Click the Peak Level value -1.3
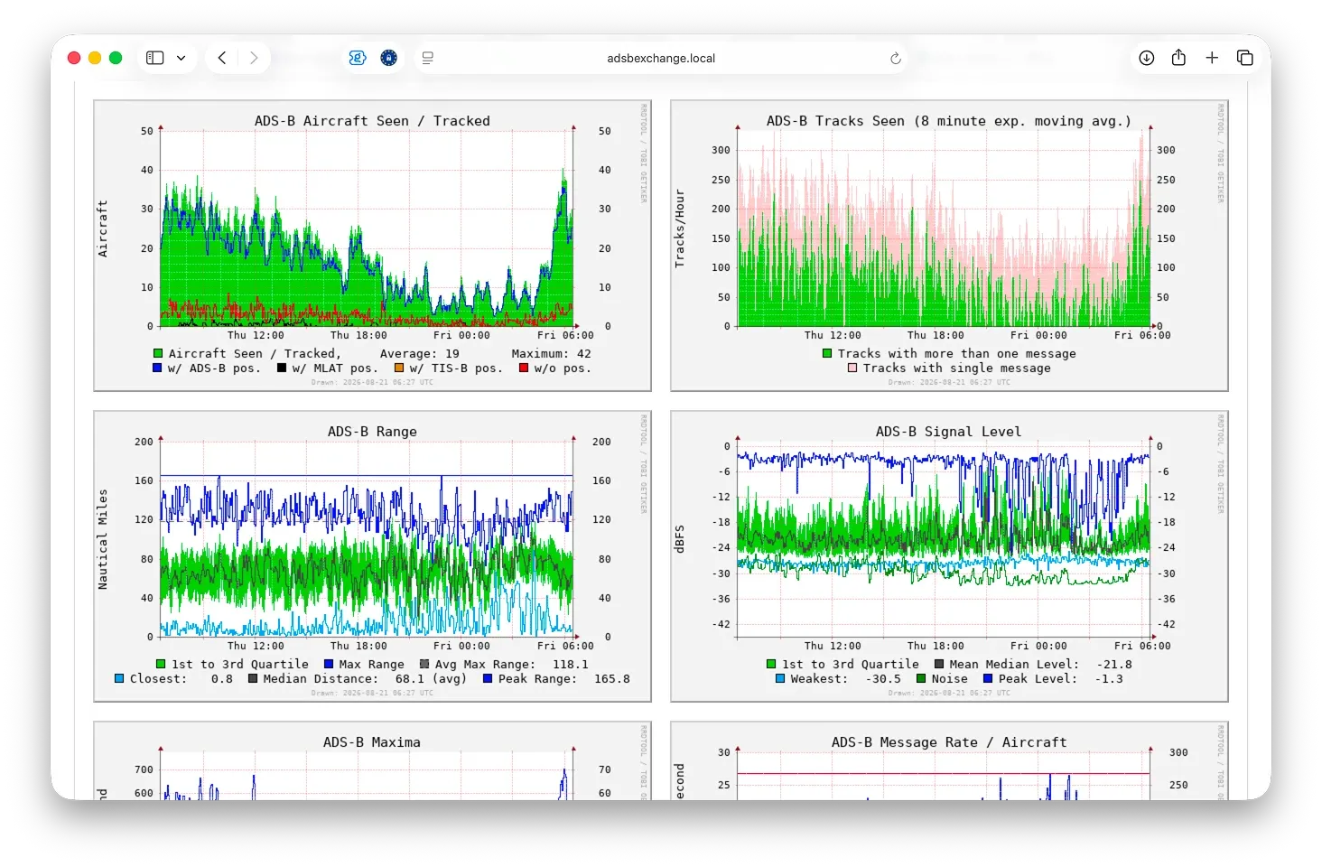This screenshot has width=1322, height=867. point(1109,679)
